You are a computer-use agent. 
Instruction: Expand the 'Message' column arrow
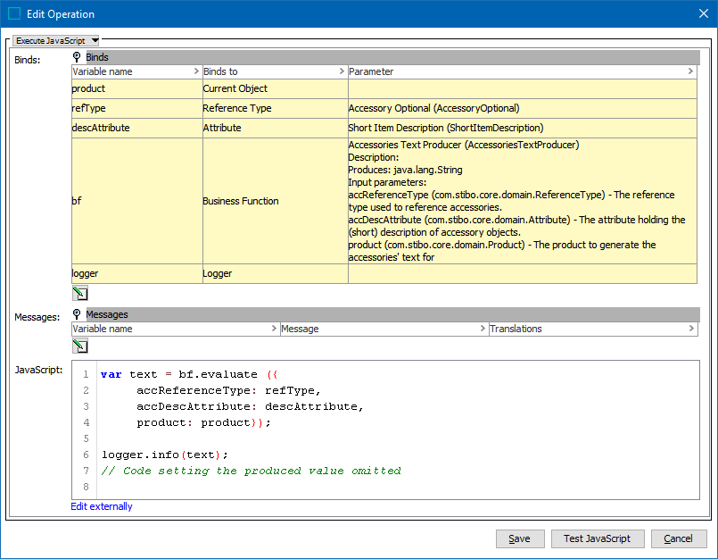tap(482, 329)
